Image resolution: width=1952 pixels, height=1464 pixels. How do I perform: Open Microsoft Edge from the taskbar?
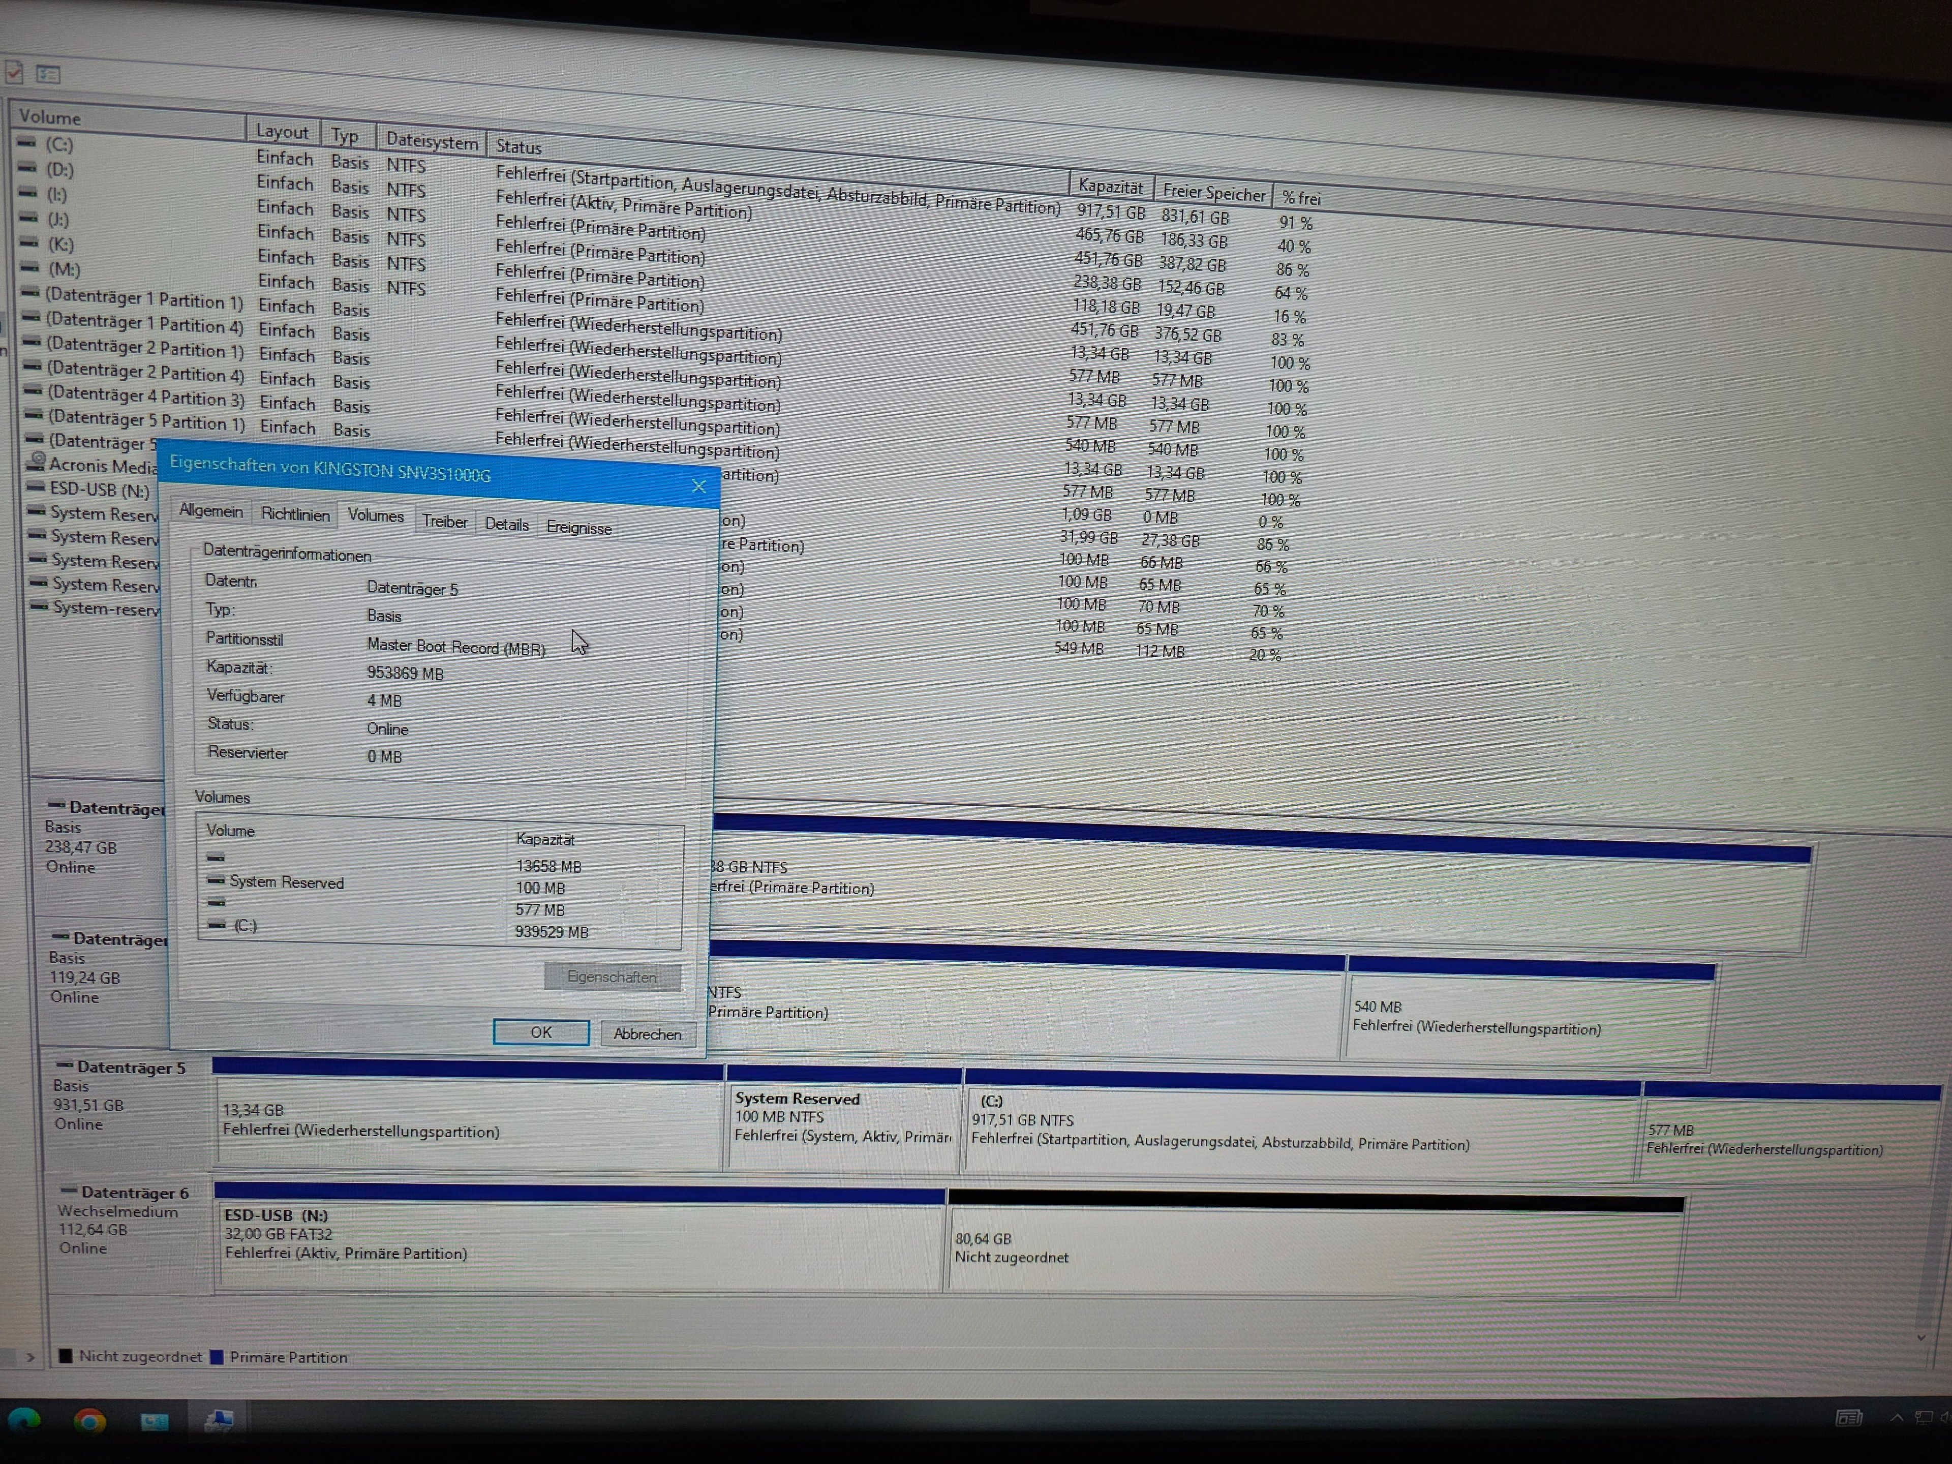click(x=25, y=1420)
